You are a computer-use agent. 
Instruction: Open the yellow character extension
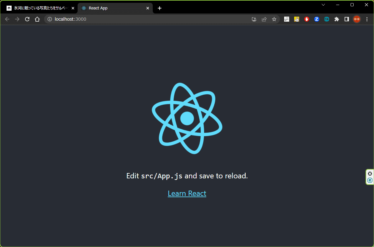pos(297,19)
